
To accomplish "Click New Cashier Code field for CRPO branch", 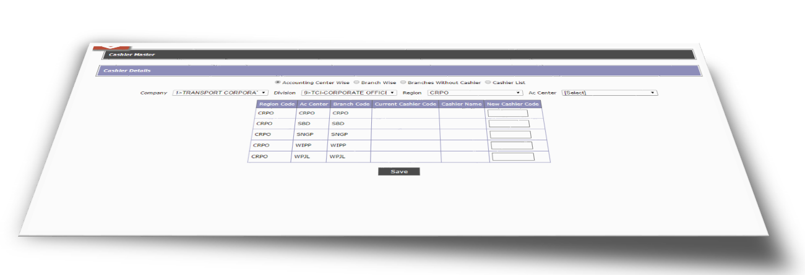I will coord(507,113).
